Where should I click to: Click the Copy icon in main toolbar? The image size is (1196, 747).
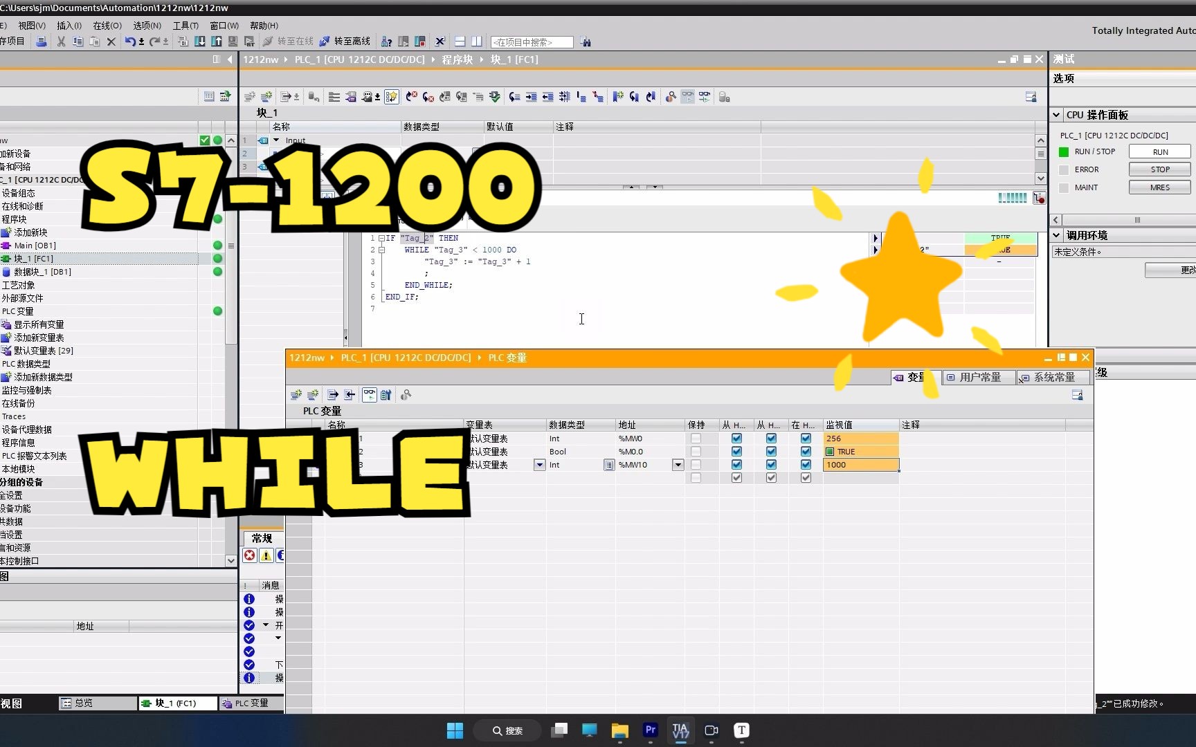tap(78, 41)
